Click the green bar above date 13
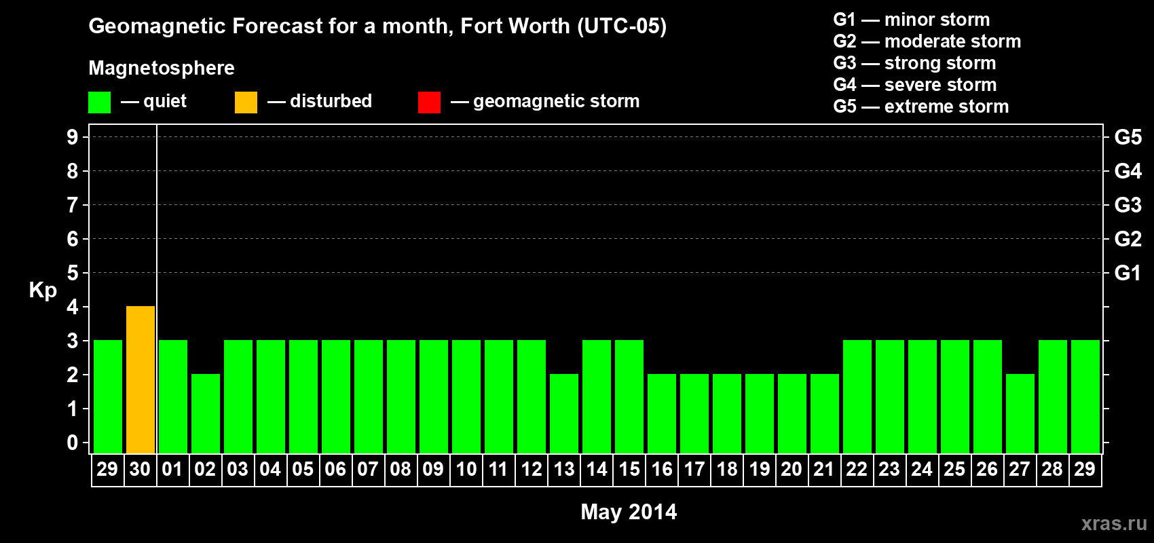Image resolution: width=1154 pixels, height=543 pixels. click(564, 413)
